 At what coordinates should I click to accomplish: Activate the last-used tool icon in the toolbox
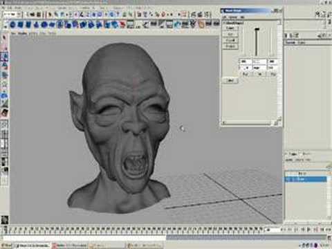point(4,113)
